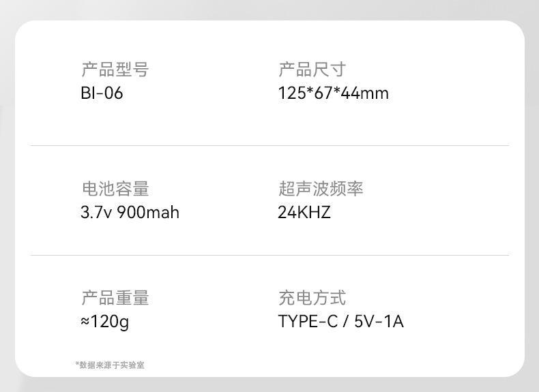Select the BI-06 model number
Screen dimensions: 539x392
click(x=102, y=93)
